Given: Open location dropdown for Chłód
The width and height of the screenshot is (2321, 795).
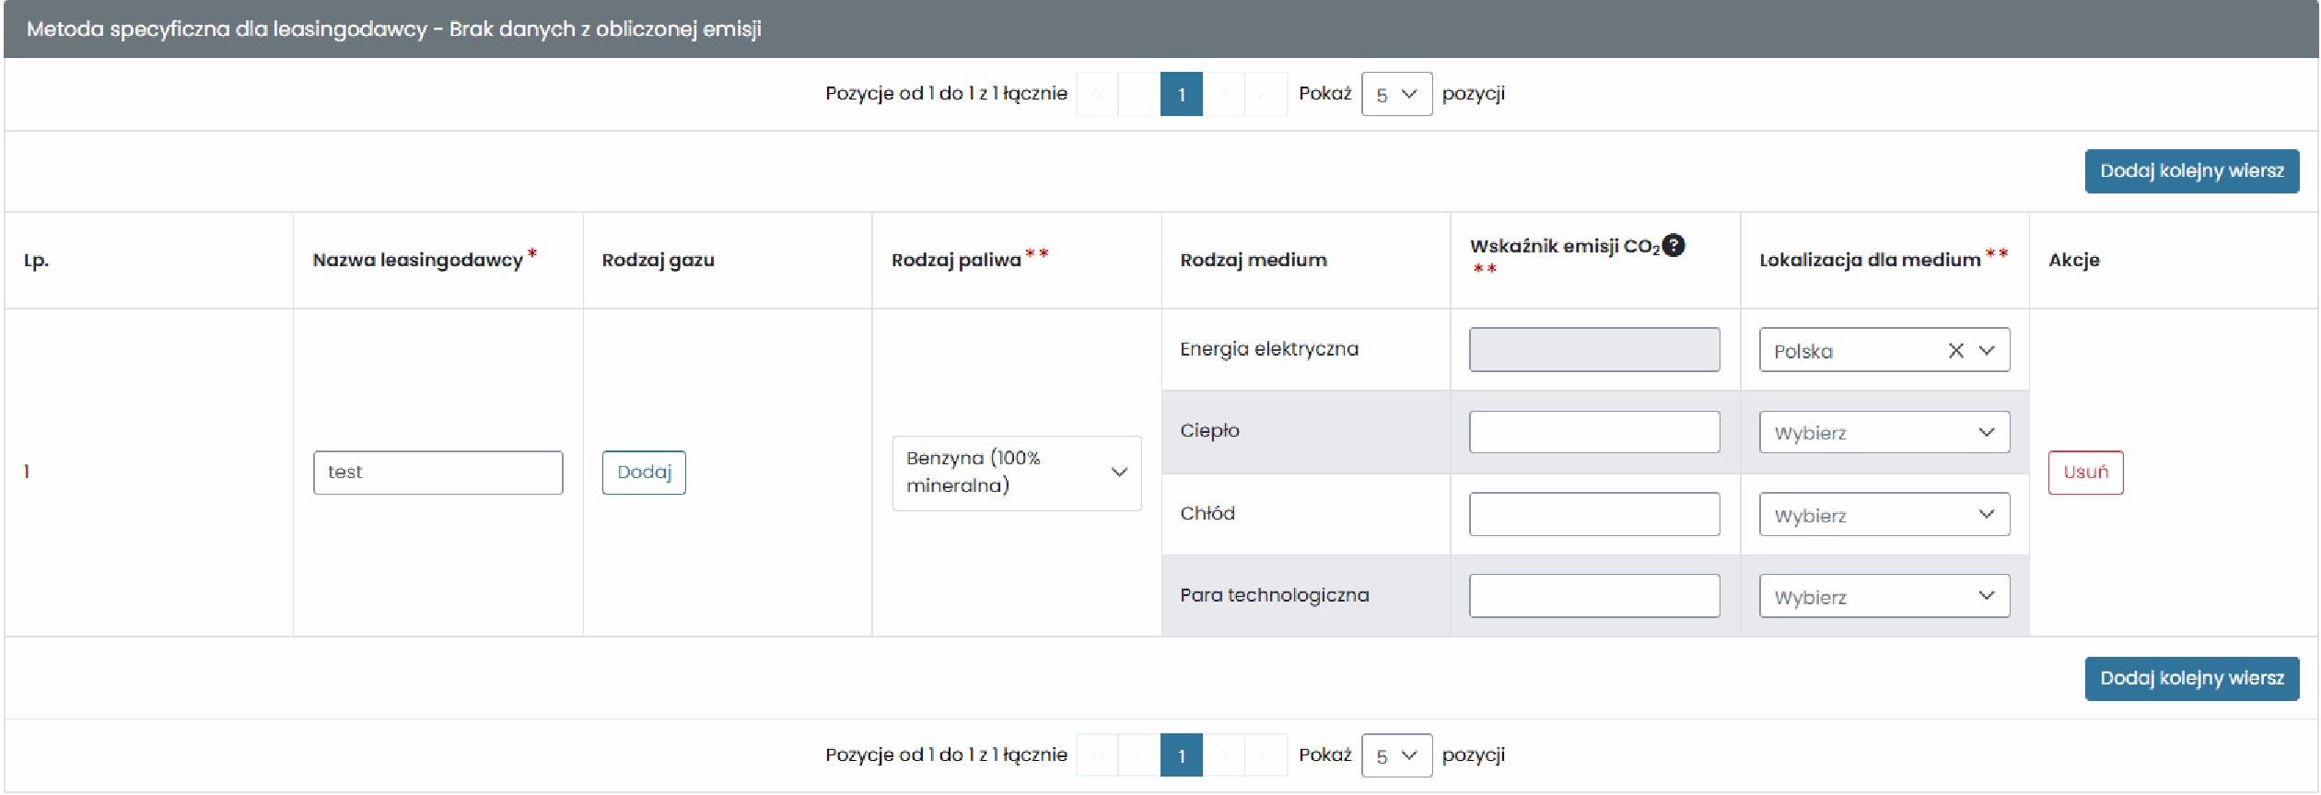Looking at the screenshot, I should tap(1884, 514).
